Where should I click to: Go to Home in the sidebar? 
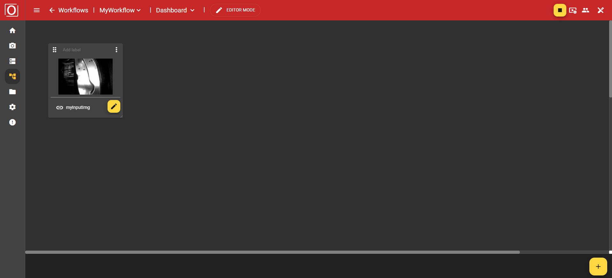pyautogui.click(x=12, y=31)
